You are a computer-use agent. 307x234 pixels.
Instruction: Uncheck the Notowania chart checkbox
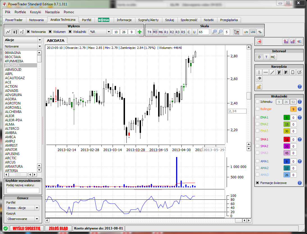[28, 32]
